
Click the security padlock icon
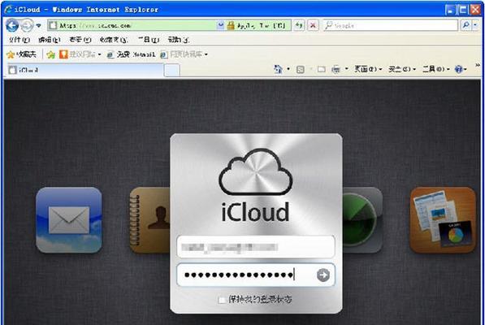click(x=231, y=25)
